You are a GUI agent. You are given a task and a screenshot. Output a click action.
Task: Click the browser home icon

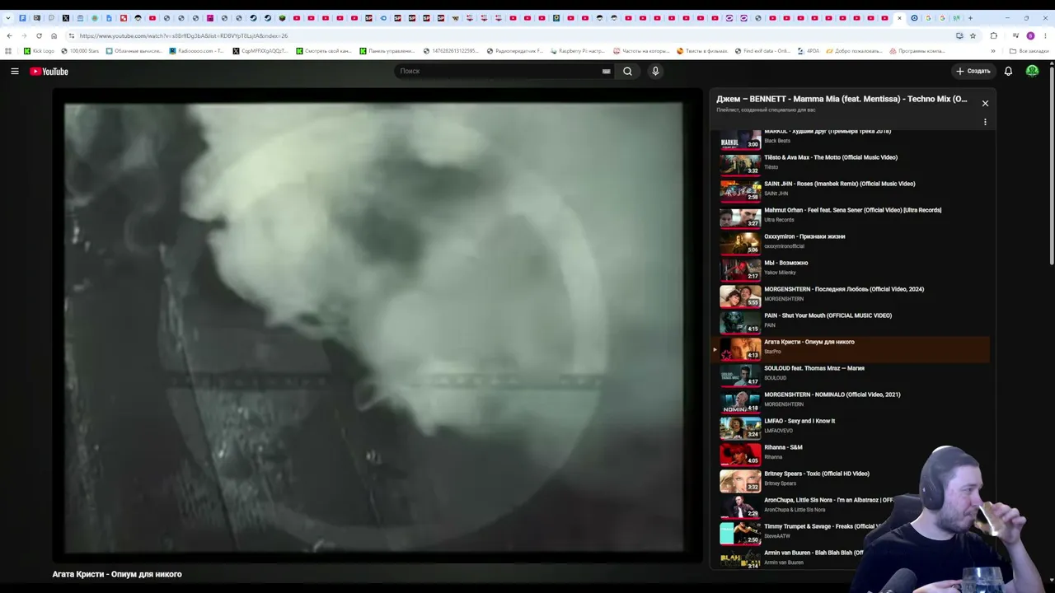point(54,35)
